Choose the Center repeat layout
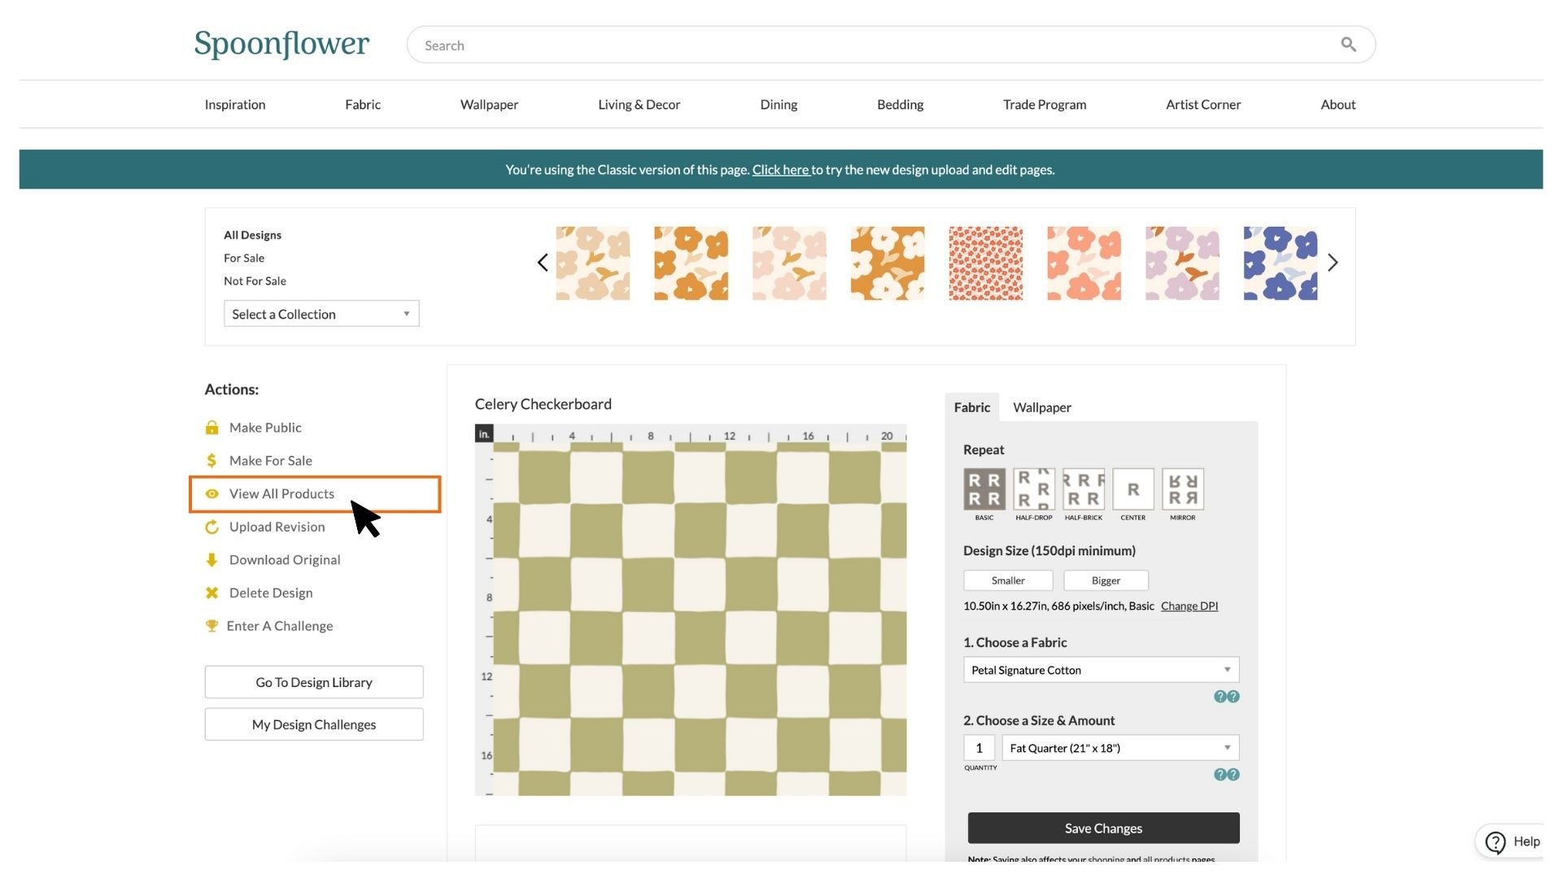Viewport: 1562px width, 878px height. [x=1132, y=489]
